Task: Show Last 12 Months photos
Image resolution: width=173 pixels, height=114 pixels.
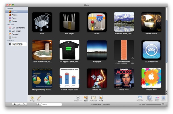Action: [16, 28]
